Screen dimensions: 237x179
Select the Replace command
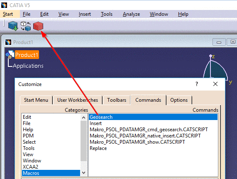[153, 148]
